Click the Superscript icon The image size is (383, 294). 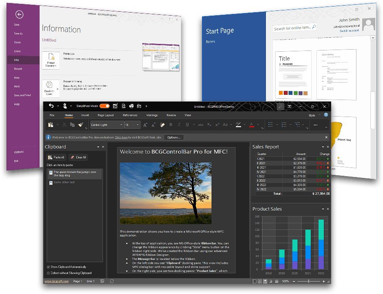[x=217, y=125]
